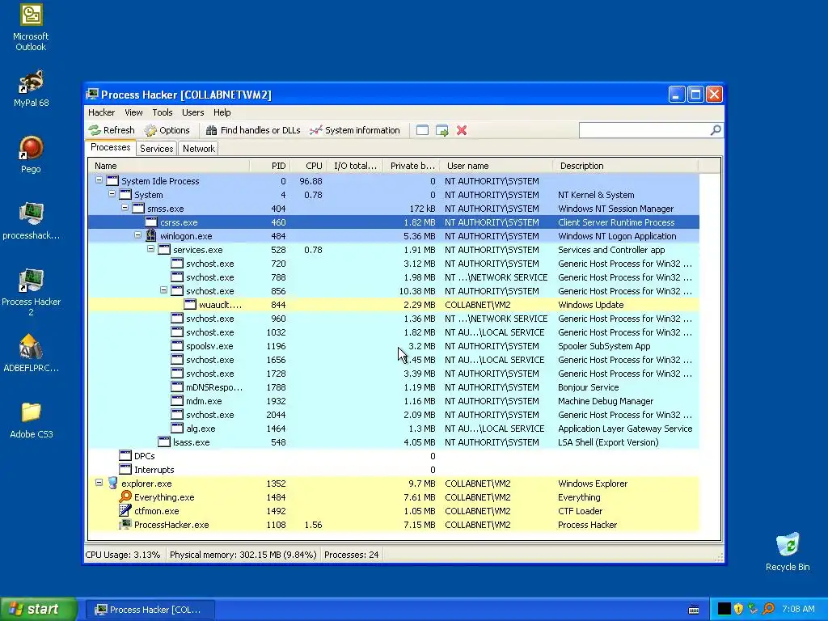
Task: Focus the search processes input field
Action: click(x=644, y=130)
